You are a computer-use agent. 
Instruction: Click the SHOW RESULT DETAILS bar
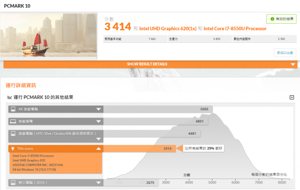click(150, 64)
